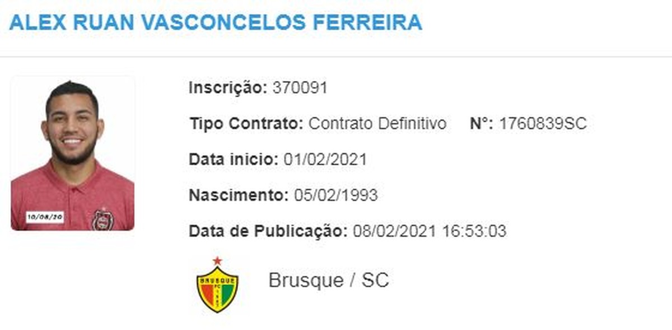
Task: Select publication date 08/02/2021
Action: [x=394, y=231]
